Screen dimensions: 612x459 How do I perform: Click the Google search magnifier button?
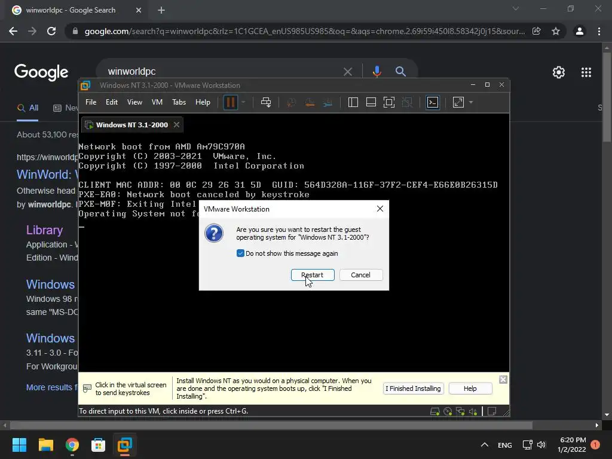pos(400,72)
